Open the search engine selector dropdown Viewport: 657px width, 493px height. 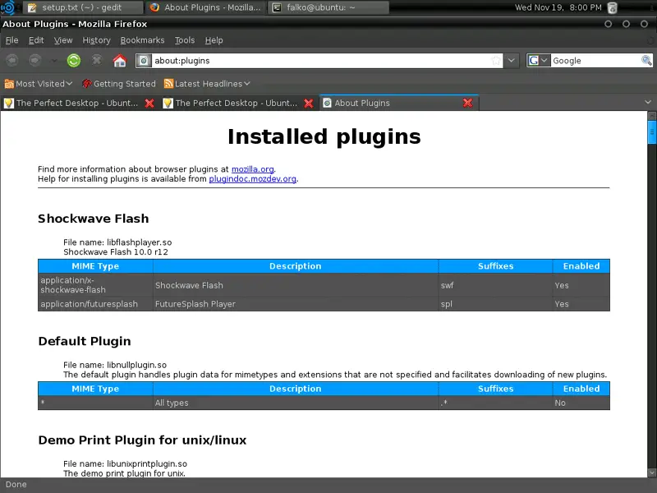point(539,61)
